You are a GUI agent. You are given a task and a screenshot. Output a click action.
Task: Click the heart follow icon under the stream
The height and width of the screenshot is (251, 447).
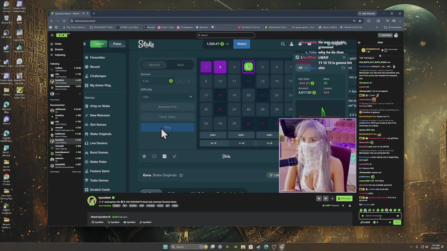[x=325, y=199]
